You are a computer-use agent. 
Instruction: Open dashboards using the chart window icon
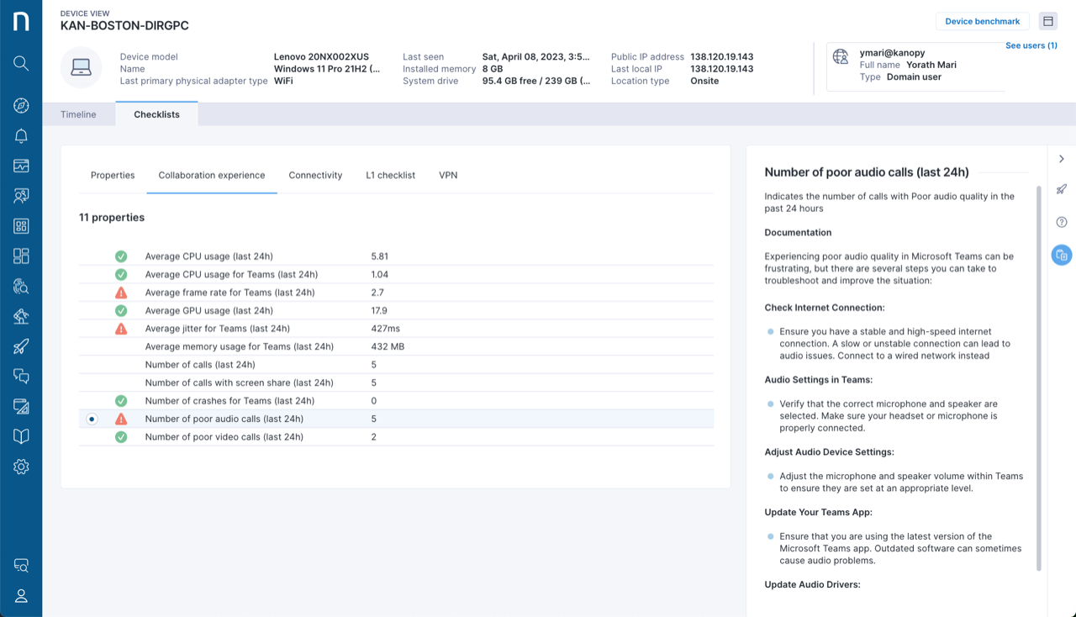pos(22,166)
